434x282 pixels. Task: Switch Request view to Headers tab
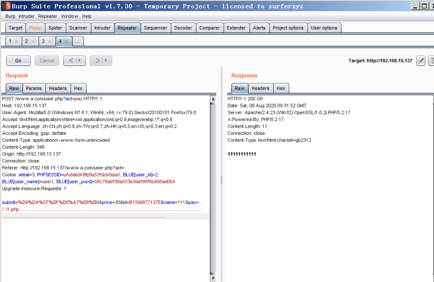coord(58,88)
